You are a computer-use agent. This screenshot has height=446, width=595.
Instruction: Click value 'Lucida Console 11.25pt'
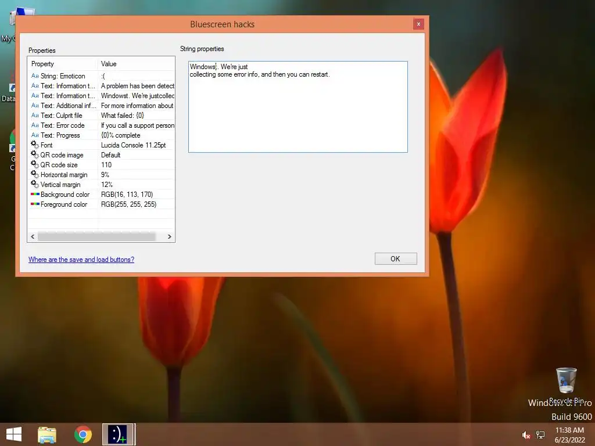[133, 145]
